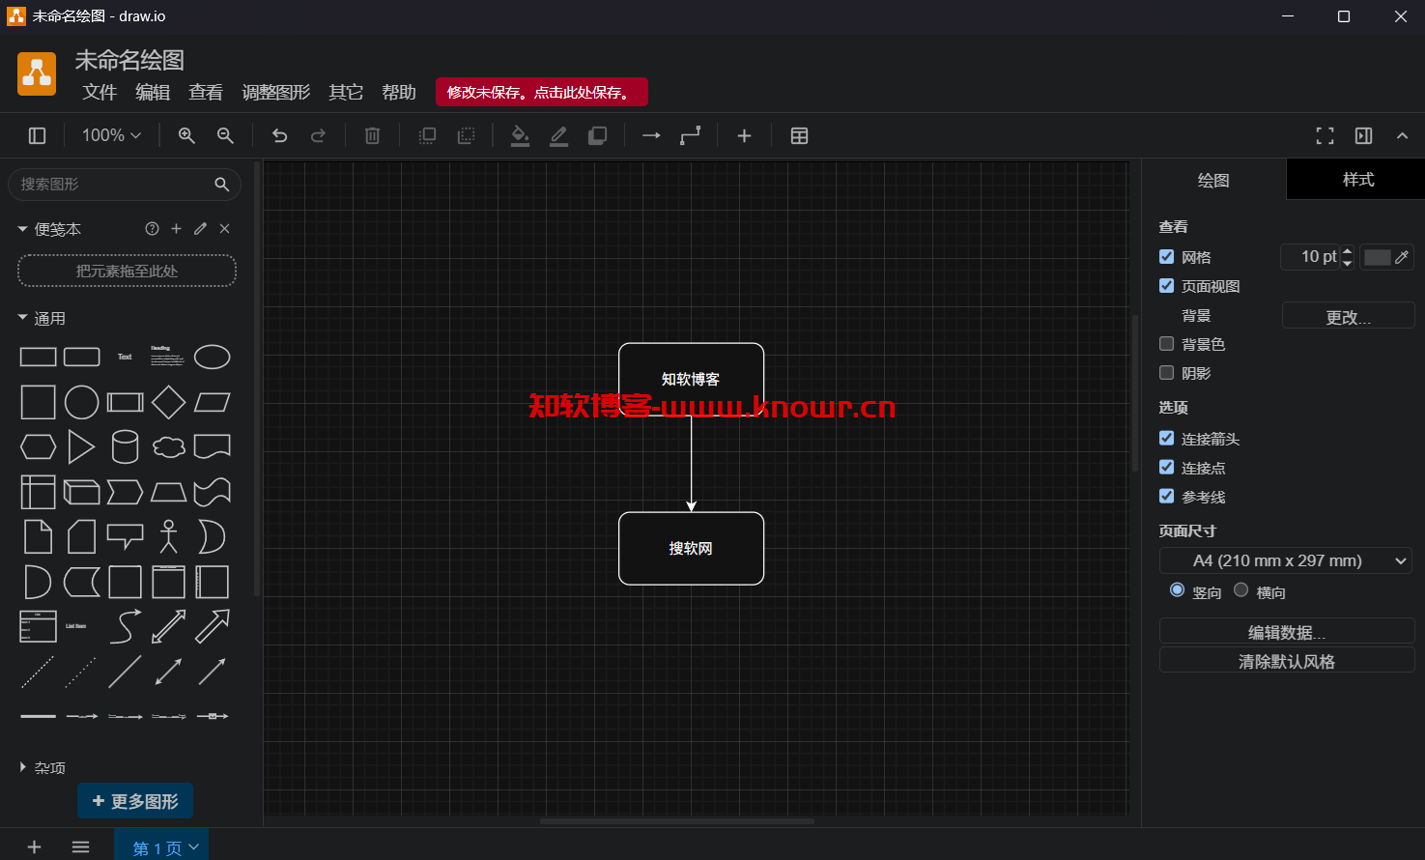Switch to the 绘图 tab
Image resolution: width=1425 pixels, height=860 pixels.
1213,181
